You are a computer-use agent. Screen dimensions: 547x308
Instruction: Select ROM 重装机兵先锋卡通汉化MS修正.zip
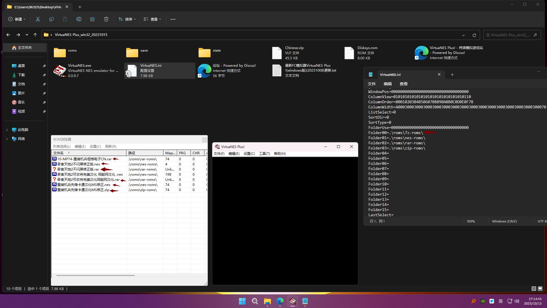pos(83,190)
